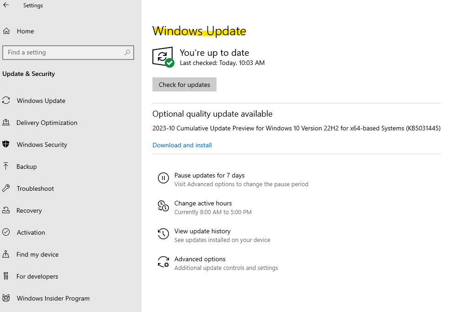Image resolution: width=466 pixels, height=312 pixels.
Task: Click 'Additional update controls and settings' text
Action: (226, 268)
